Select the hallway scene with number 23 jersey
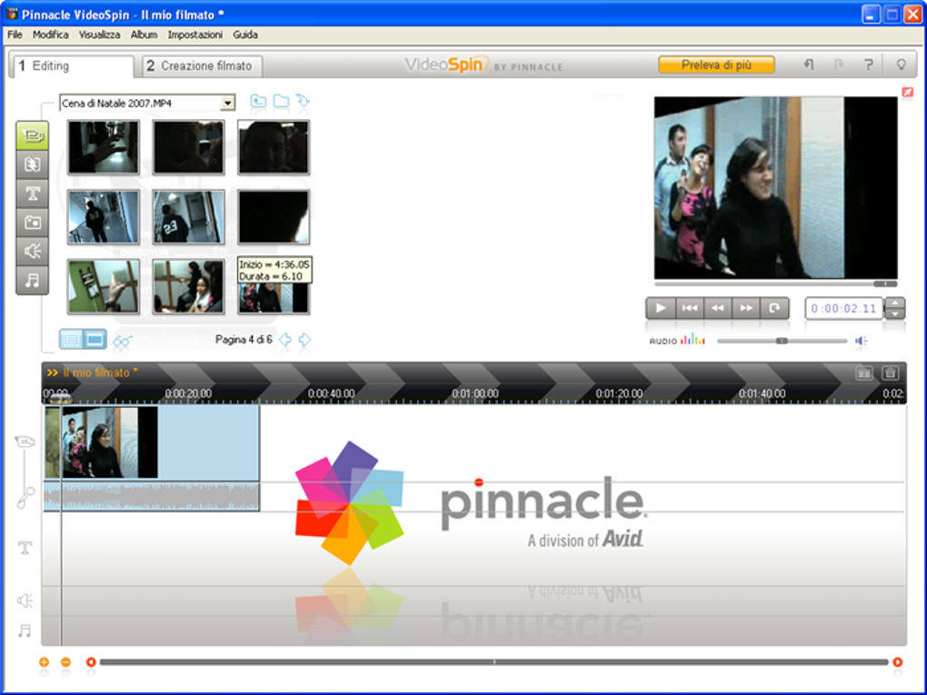This screenshot has height=695, width=927. pos(189,217)
